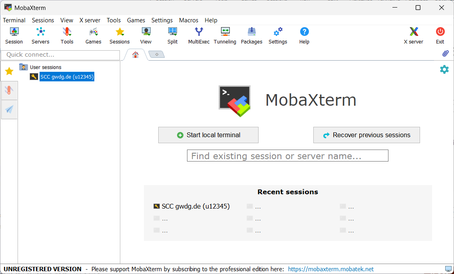This screenshot has width=454, height=274.
Task: Create a new Session
Action: coord(14,35)
